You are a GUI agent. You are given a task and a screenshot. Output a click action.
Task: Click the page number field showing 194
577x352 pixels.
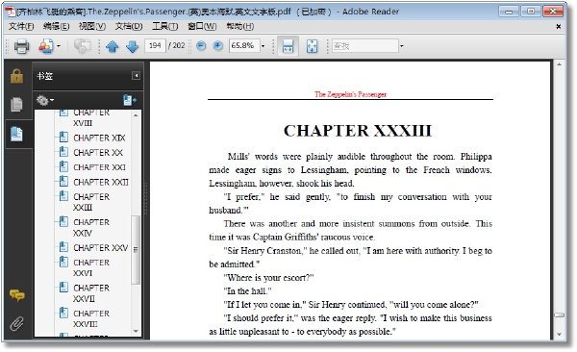pos(155,45)
